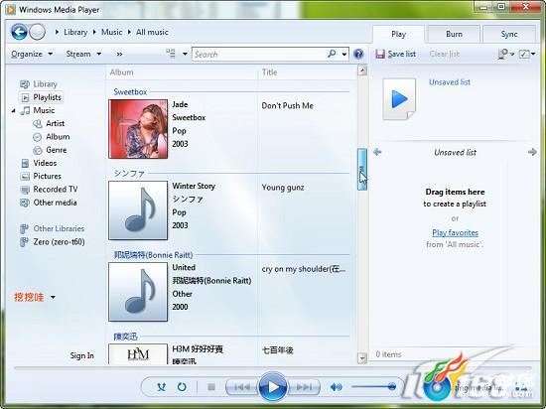Open the search options dropdown arrow
The width and height of the screenshot is (546, 409).
coord(344,54)
